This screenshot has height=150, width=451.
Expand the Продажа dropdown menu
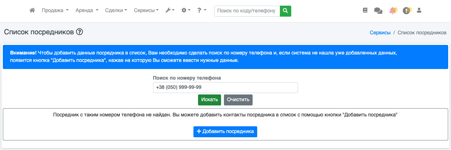55,11
